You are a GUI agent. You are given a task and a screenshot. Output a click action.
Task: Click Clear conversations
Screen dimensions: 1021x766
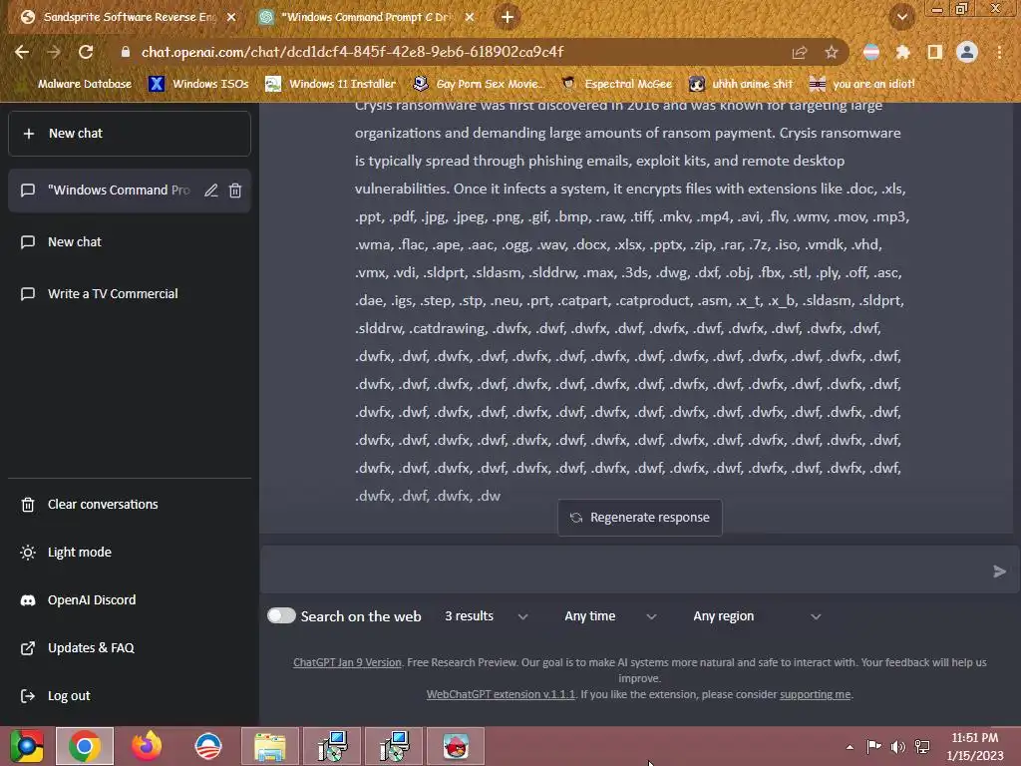(x=129, y=504)
